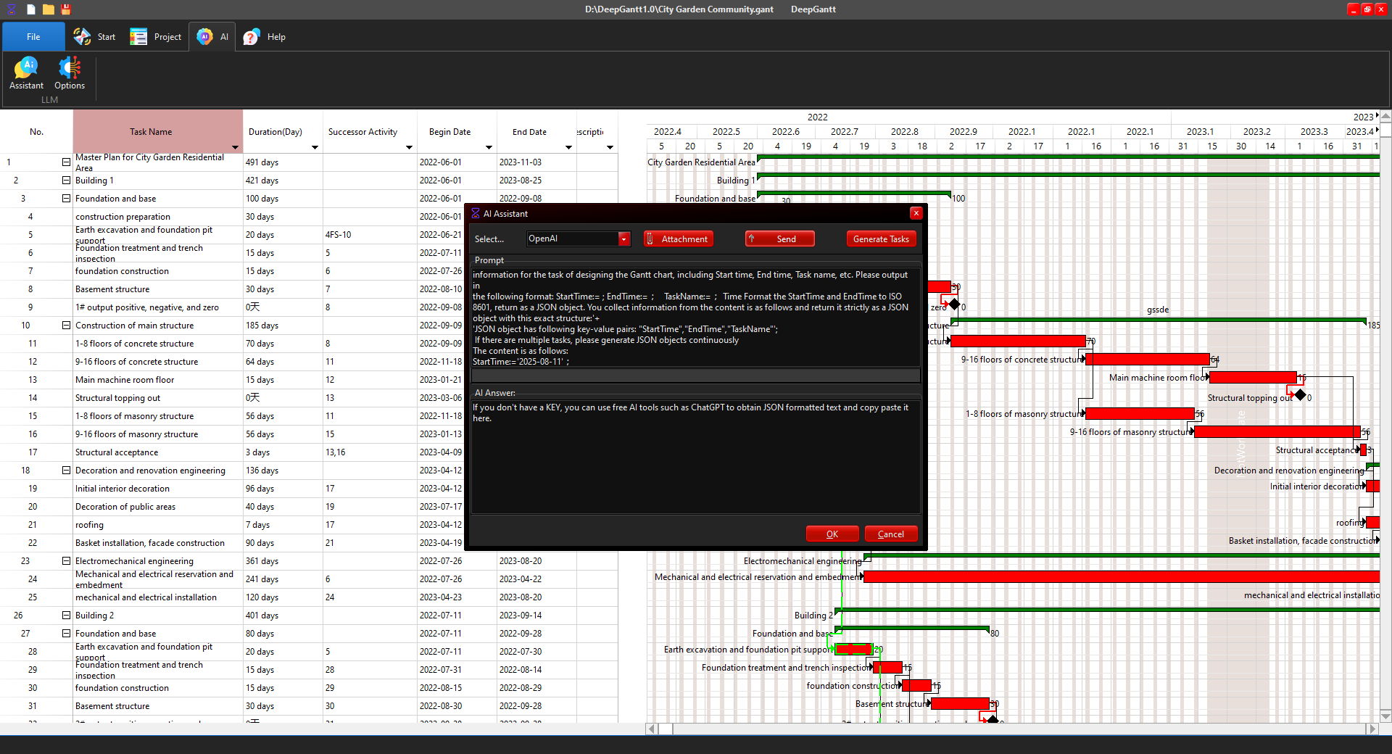
Task: Click the Send button with arrow
Action: click(x=779, y=239)
